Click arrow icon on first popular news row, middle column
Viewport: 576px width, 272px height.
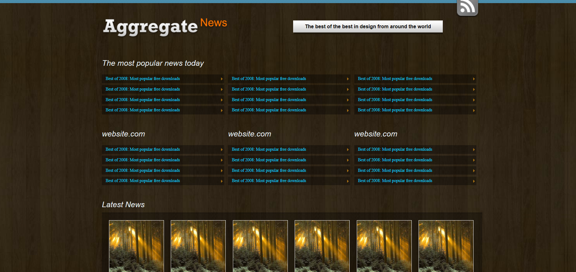pos(348,79)
